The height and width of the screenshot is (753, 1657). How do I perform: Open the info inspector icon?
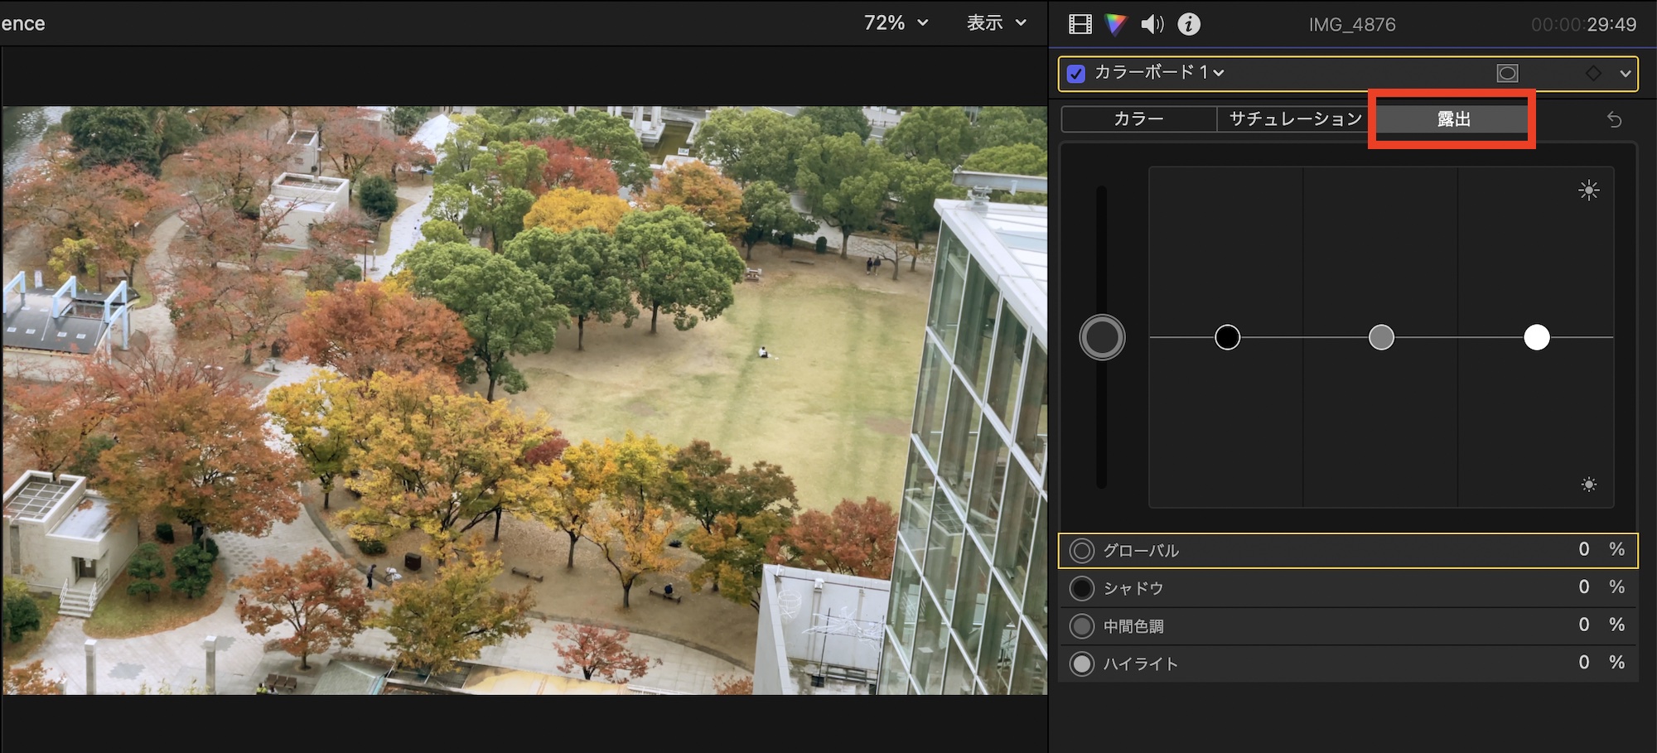point(1189,25)
